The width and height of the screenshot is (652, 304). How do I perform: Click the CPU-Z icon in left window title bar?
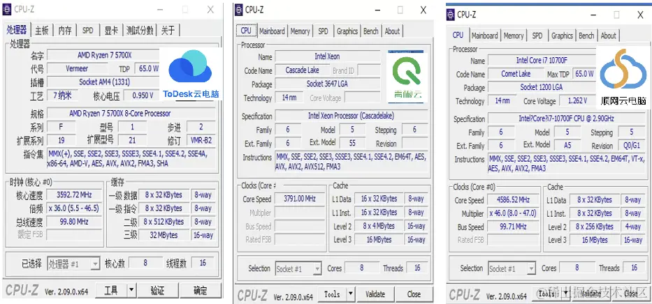tap(7, 9)
